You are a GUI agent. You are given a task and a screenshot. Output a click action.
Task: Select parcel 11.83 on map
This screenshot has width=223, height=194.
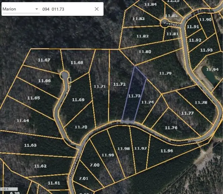click(x=139, y=18)
